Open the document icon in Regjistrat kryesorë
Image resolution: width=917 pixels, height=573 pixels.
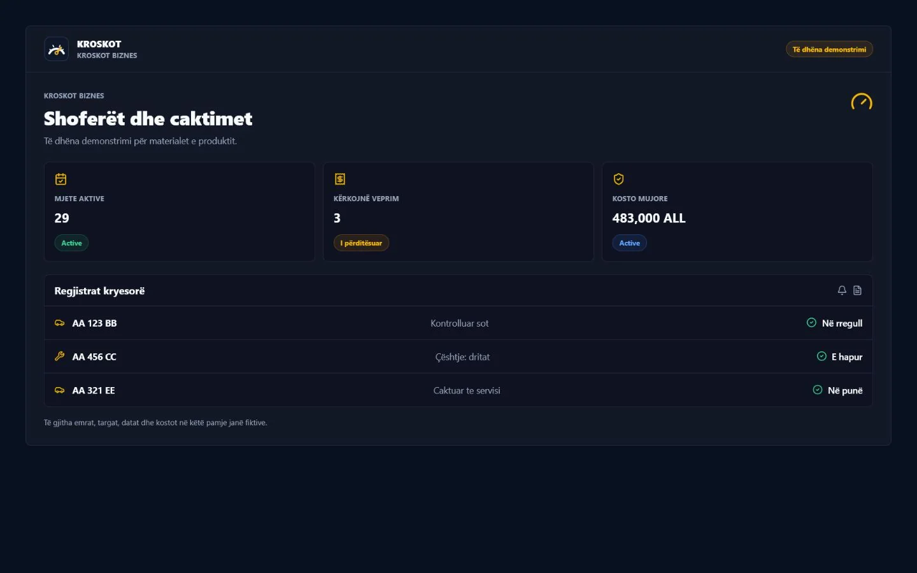[858, 290]
